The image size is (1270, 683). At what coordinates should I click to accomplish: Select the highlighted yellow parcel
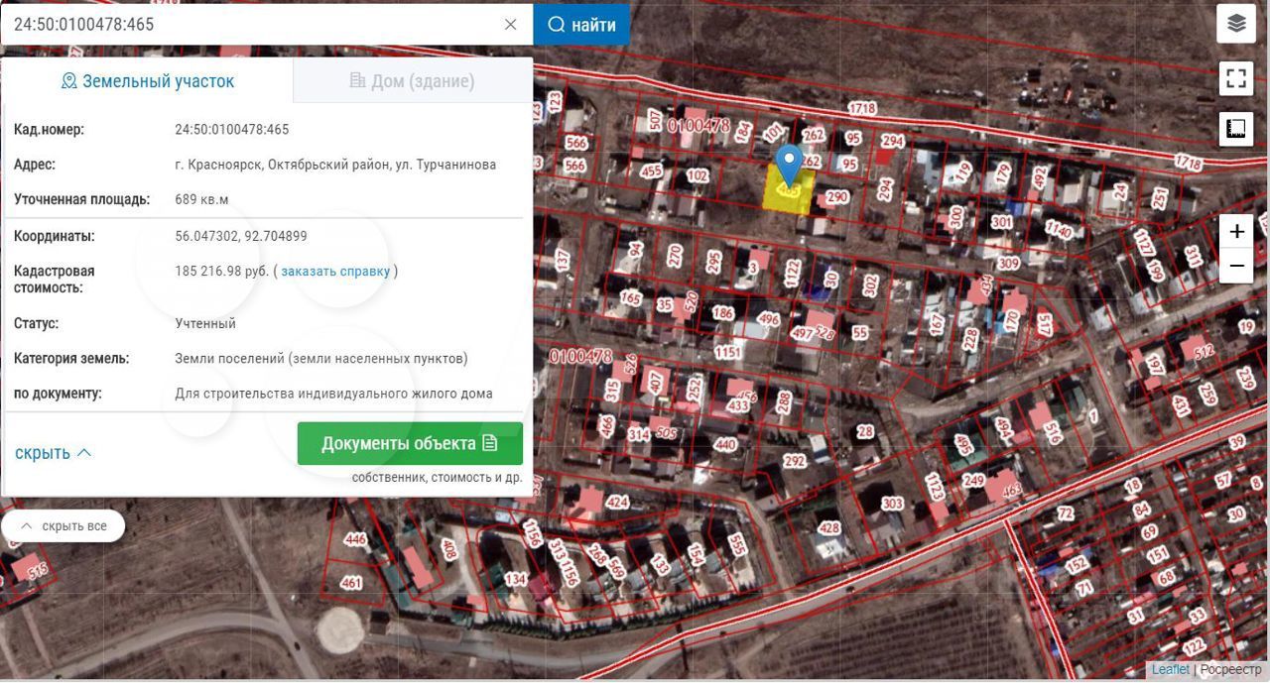point(789,190)
